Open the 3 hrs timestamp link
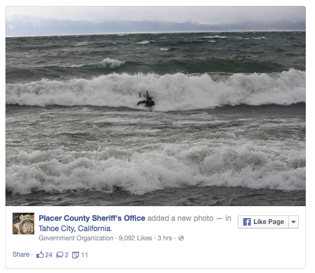 pos(165,238)
